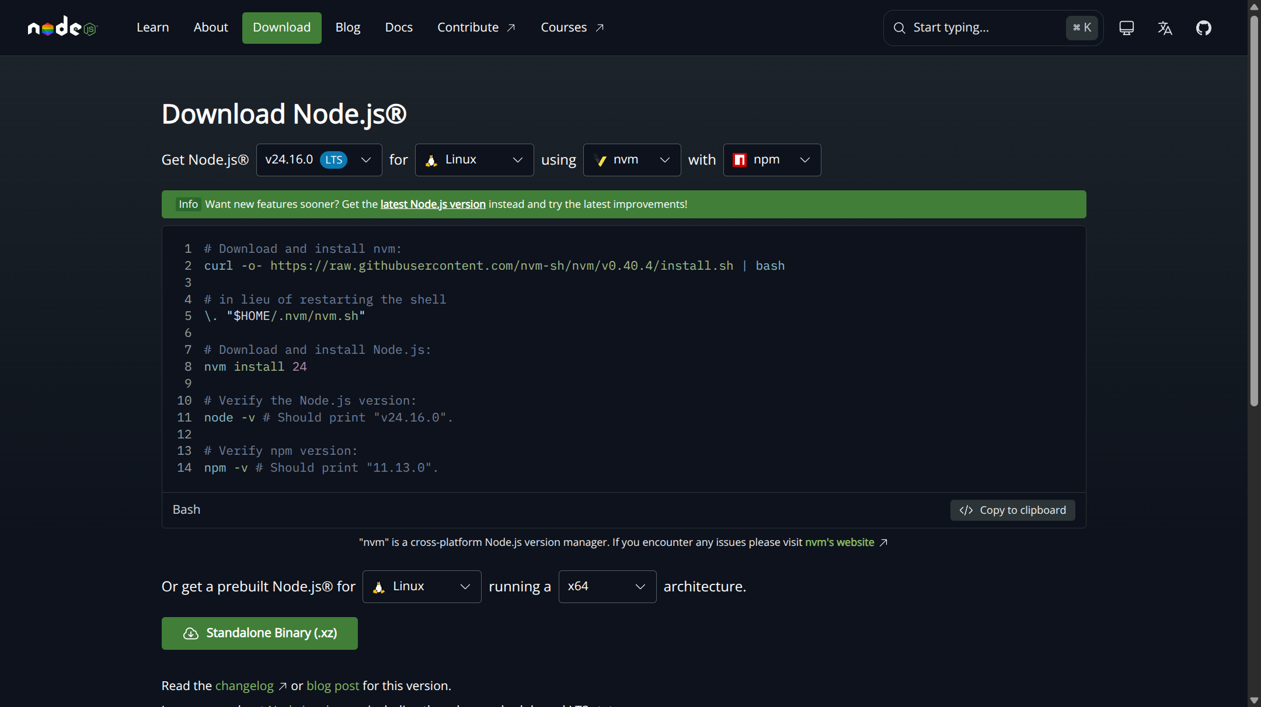Follow the latest Node.js version link

433,204
